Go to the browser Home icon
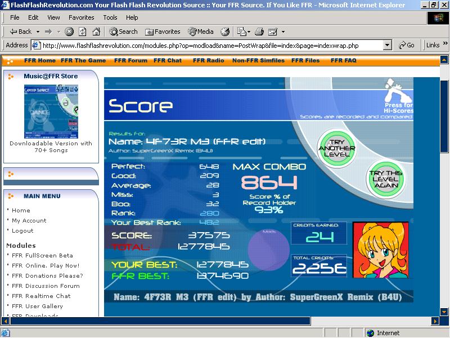This screenshot has width=450, height=338. (x=96, y=32)
